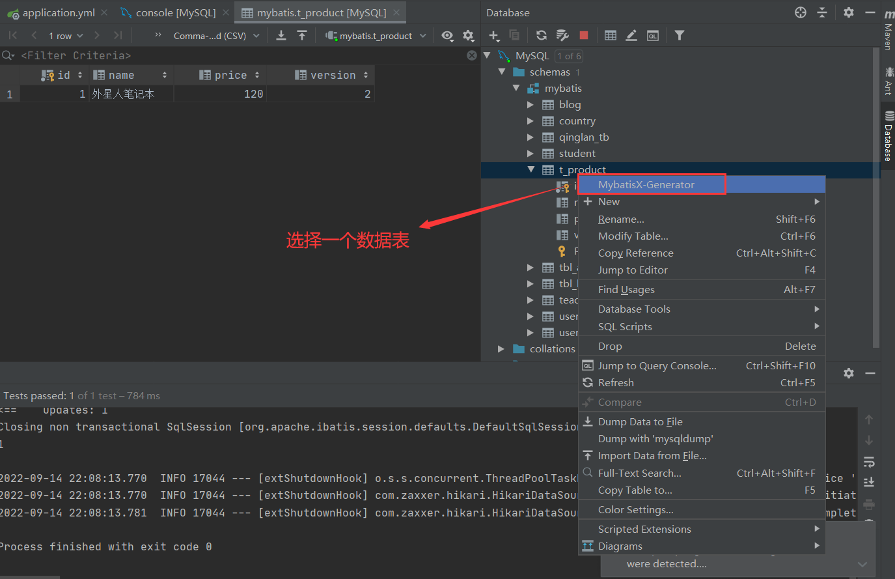This screenshot has height=579, width=895.
Task: Open the 1 row page size dropdown
Action: (x=66, y=36)
